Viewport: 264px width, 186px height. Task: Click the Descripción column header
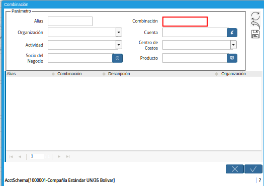tap(119, 74)
